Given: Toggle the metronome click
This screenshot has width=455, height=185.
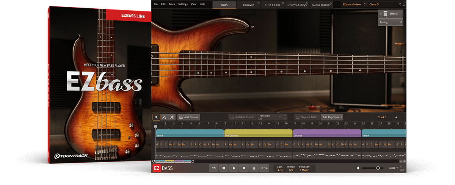Looking at the screenshot, I should click(254, 168).
